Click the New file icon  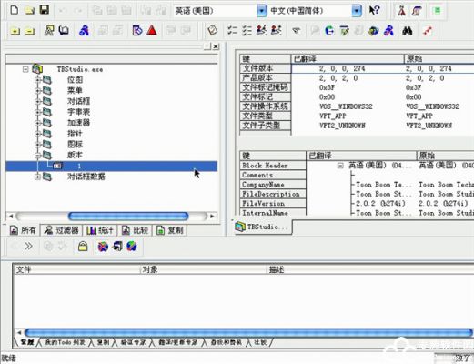(x=15, y=10)
